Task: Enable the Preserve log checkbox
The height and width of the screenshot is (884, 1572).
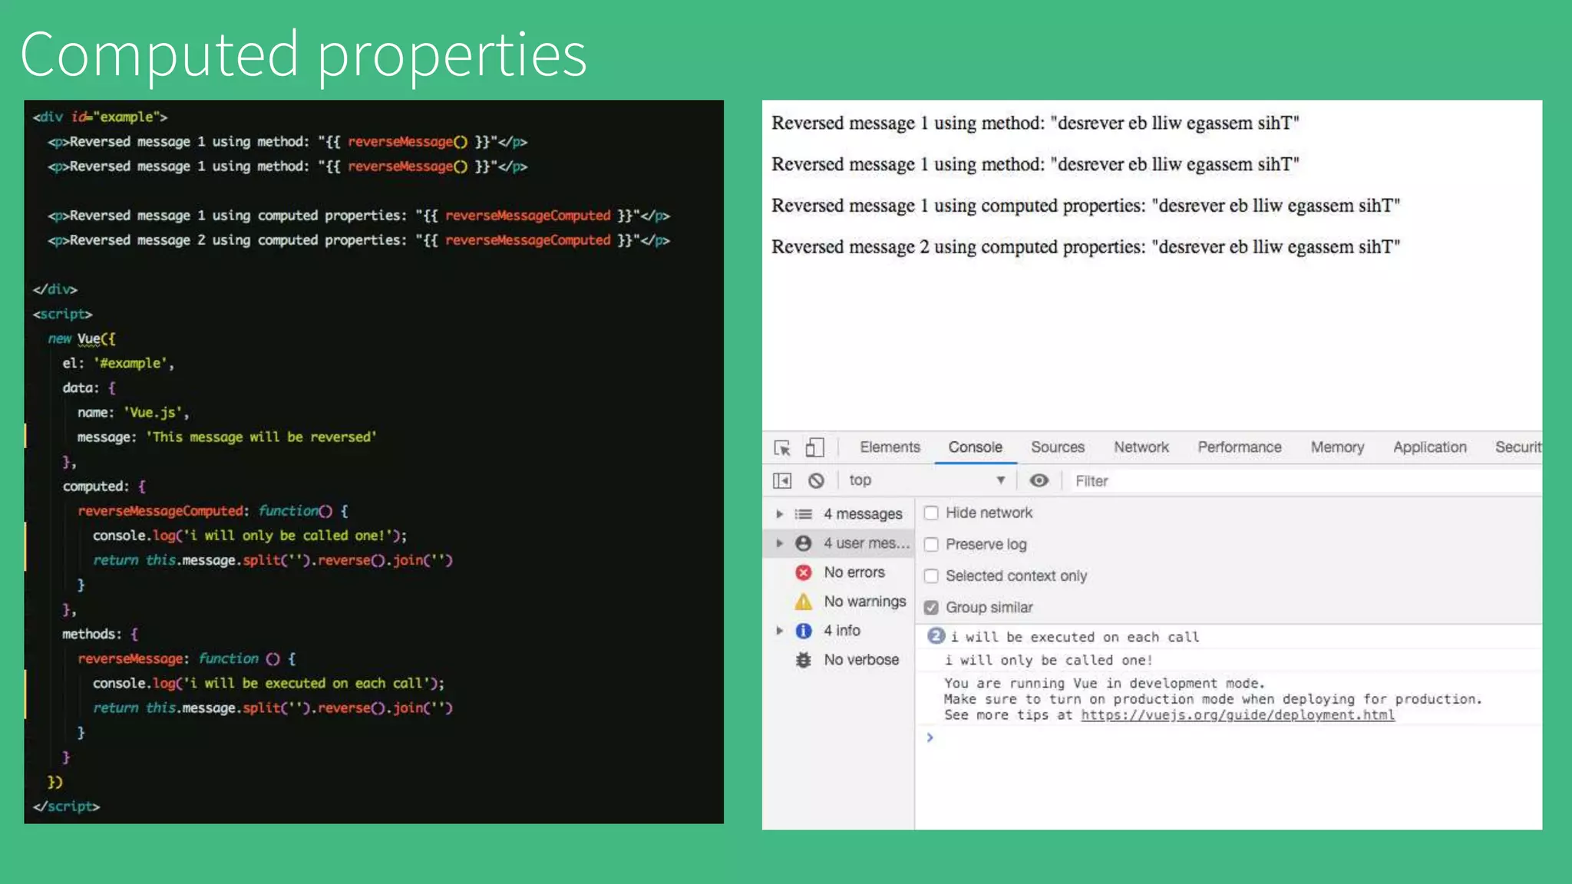Action: 931,544
